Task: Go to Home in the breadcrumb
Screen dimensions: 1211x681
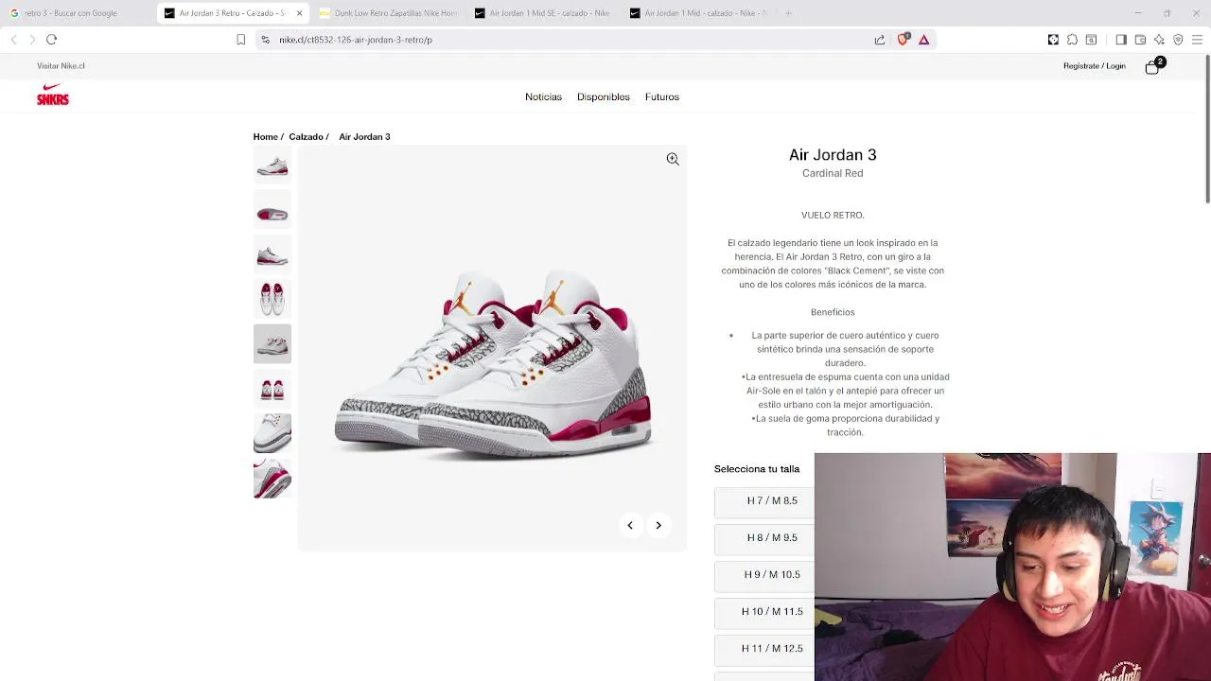Action: click(266, 137)
